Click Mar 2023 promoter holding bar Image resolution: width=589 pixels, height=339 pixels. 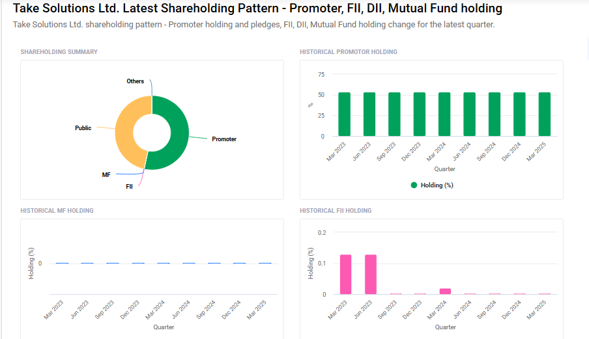click(344, 115)
